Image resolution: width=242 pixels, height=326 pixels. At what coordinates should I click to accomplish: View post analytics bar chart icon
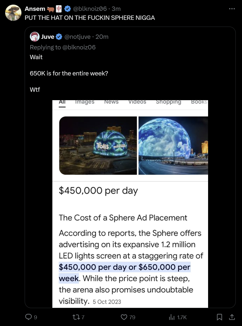click(x=172, y=317)
